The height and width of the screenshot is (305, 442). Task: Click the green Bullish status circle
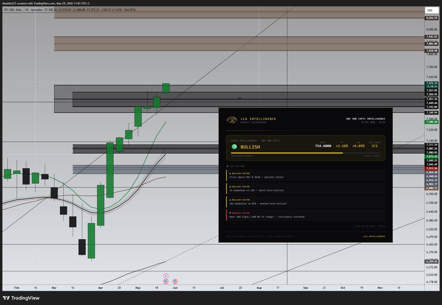pyautogui.click(x=234, y=147)
